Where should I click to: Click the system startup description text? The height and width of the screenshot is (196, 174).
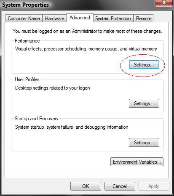72,127
